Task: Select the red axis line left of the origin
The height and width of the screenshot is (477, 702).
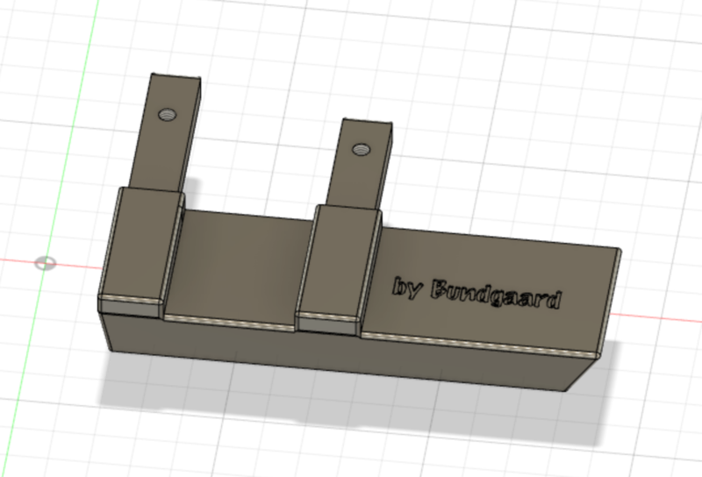Action: coord(18,260)
